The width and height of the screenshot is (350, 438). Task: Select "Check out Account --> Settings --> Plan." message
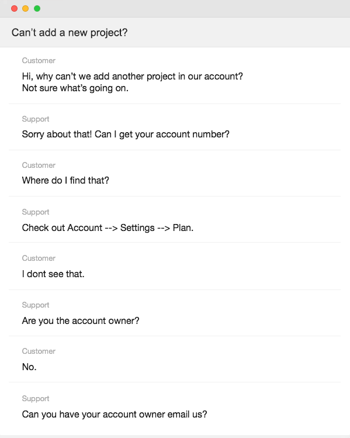click(108, 228)
